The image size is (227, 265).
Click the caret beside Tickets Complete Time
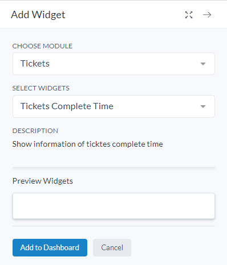(203, 106)
